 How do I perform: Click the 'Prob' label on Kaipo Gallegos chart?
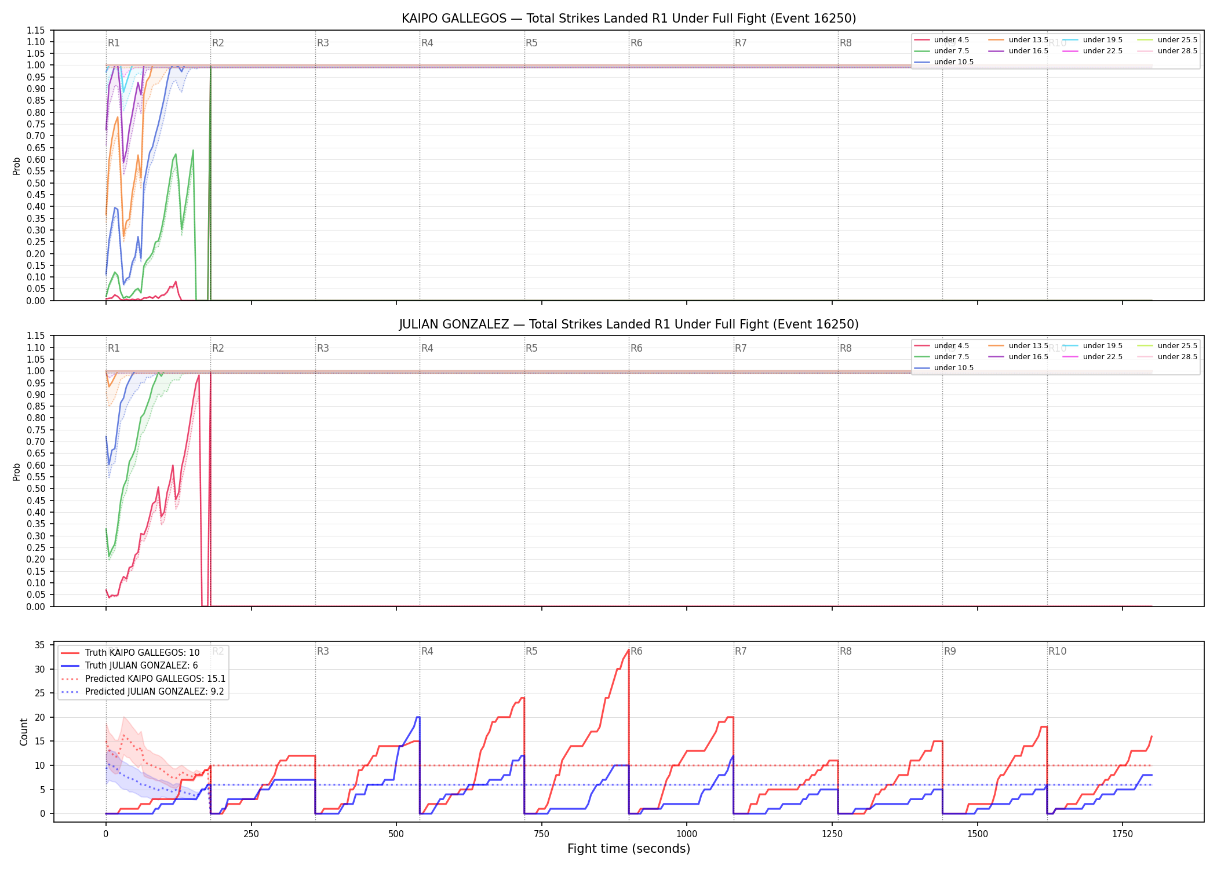coord(16,166)
